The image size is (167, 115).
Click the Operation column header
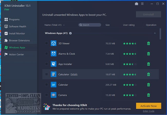(x=151, y=25)
